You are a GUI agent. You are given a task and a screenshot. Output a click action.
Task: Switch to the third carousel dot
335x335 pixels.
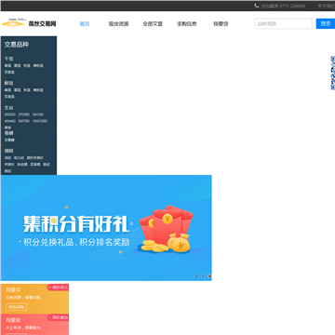[209, 276]
